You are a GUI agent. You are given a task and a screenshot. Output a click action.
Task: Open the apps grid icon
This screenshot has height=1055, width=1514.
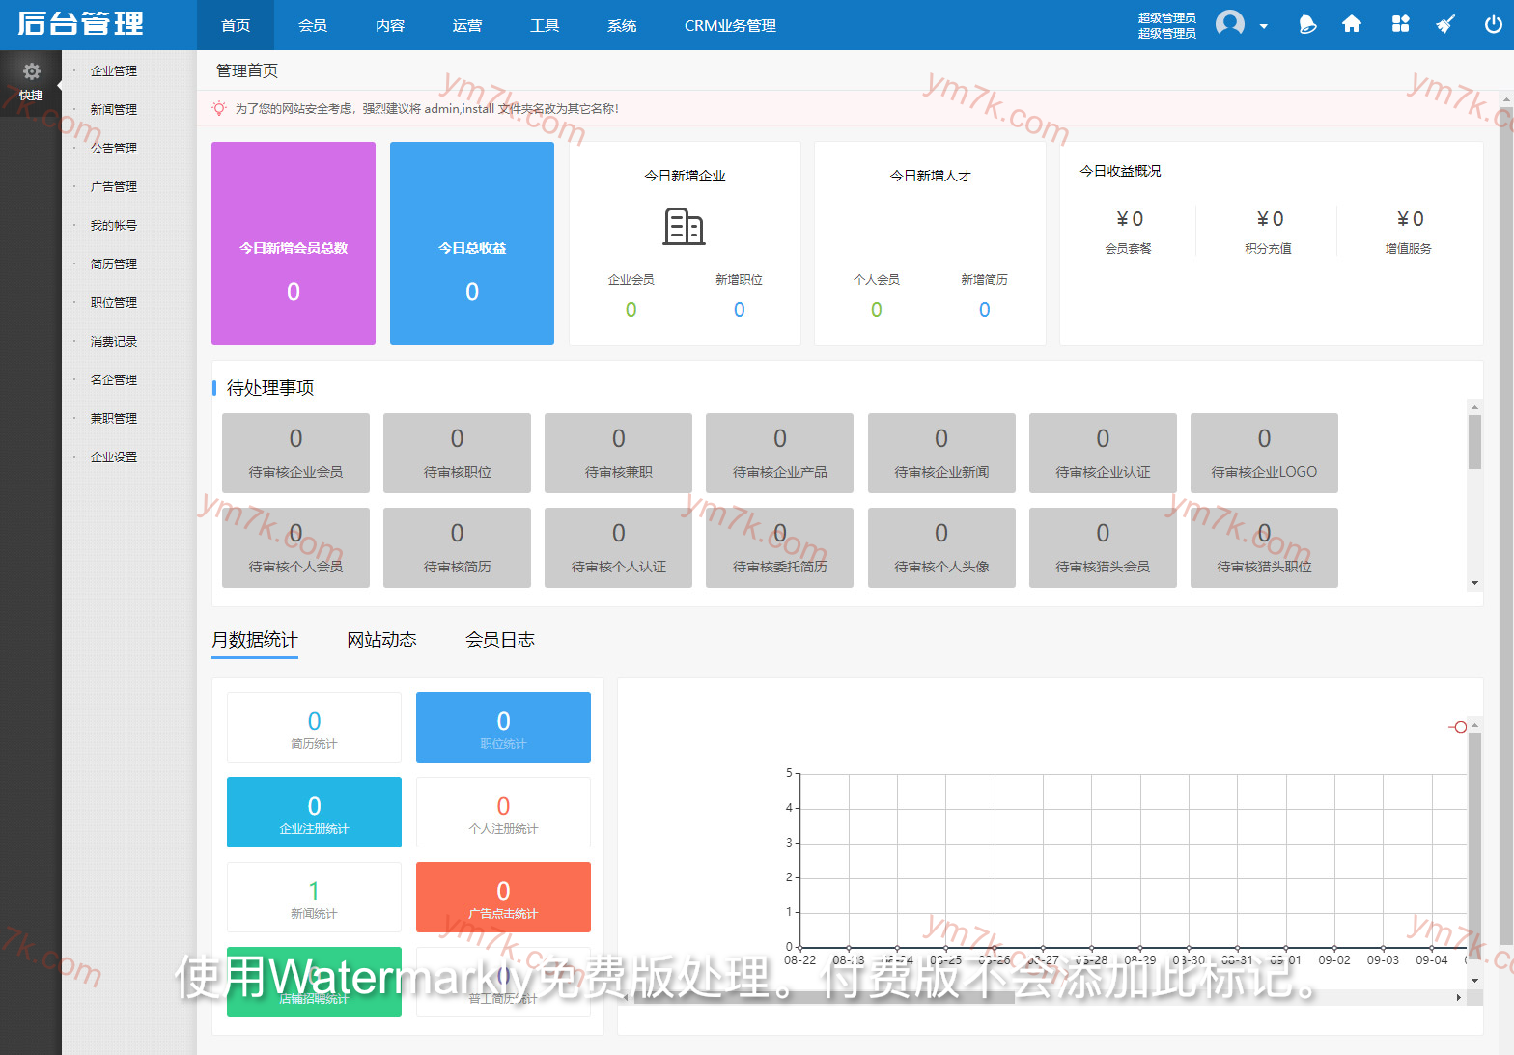pyautogui.click(x=1400, y=24)
